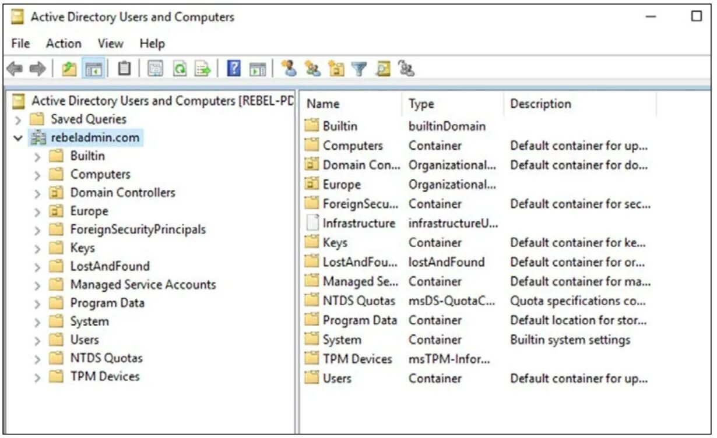
Task: Open the Help menu
Action: 152,43
